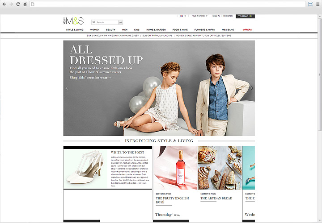Viewport: 322px width, 223px height.
Task: Click the page vertical scrollbar thumb
Action: click(x=319, y=75)
